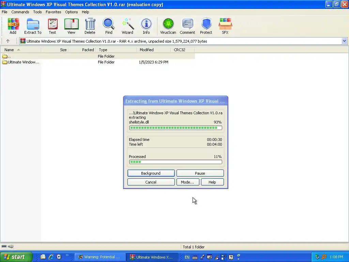349x262 pixels.
Task: Open the Favorites menu
Action: coord(54,12)
